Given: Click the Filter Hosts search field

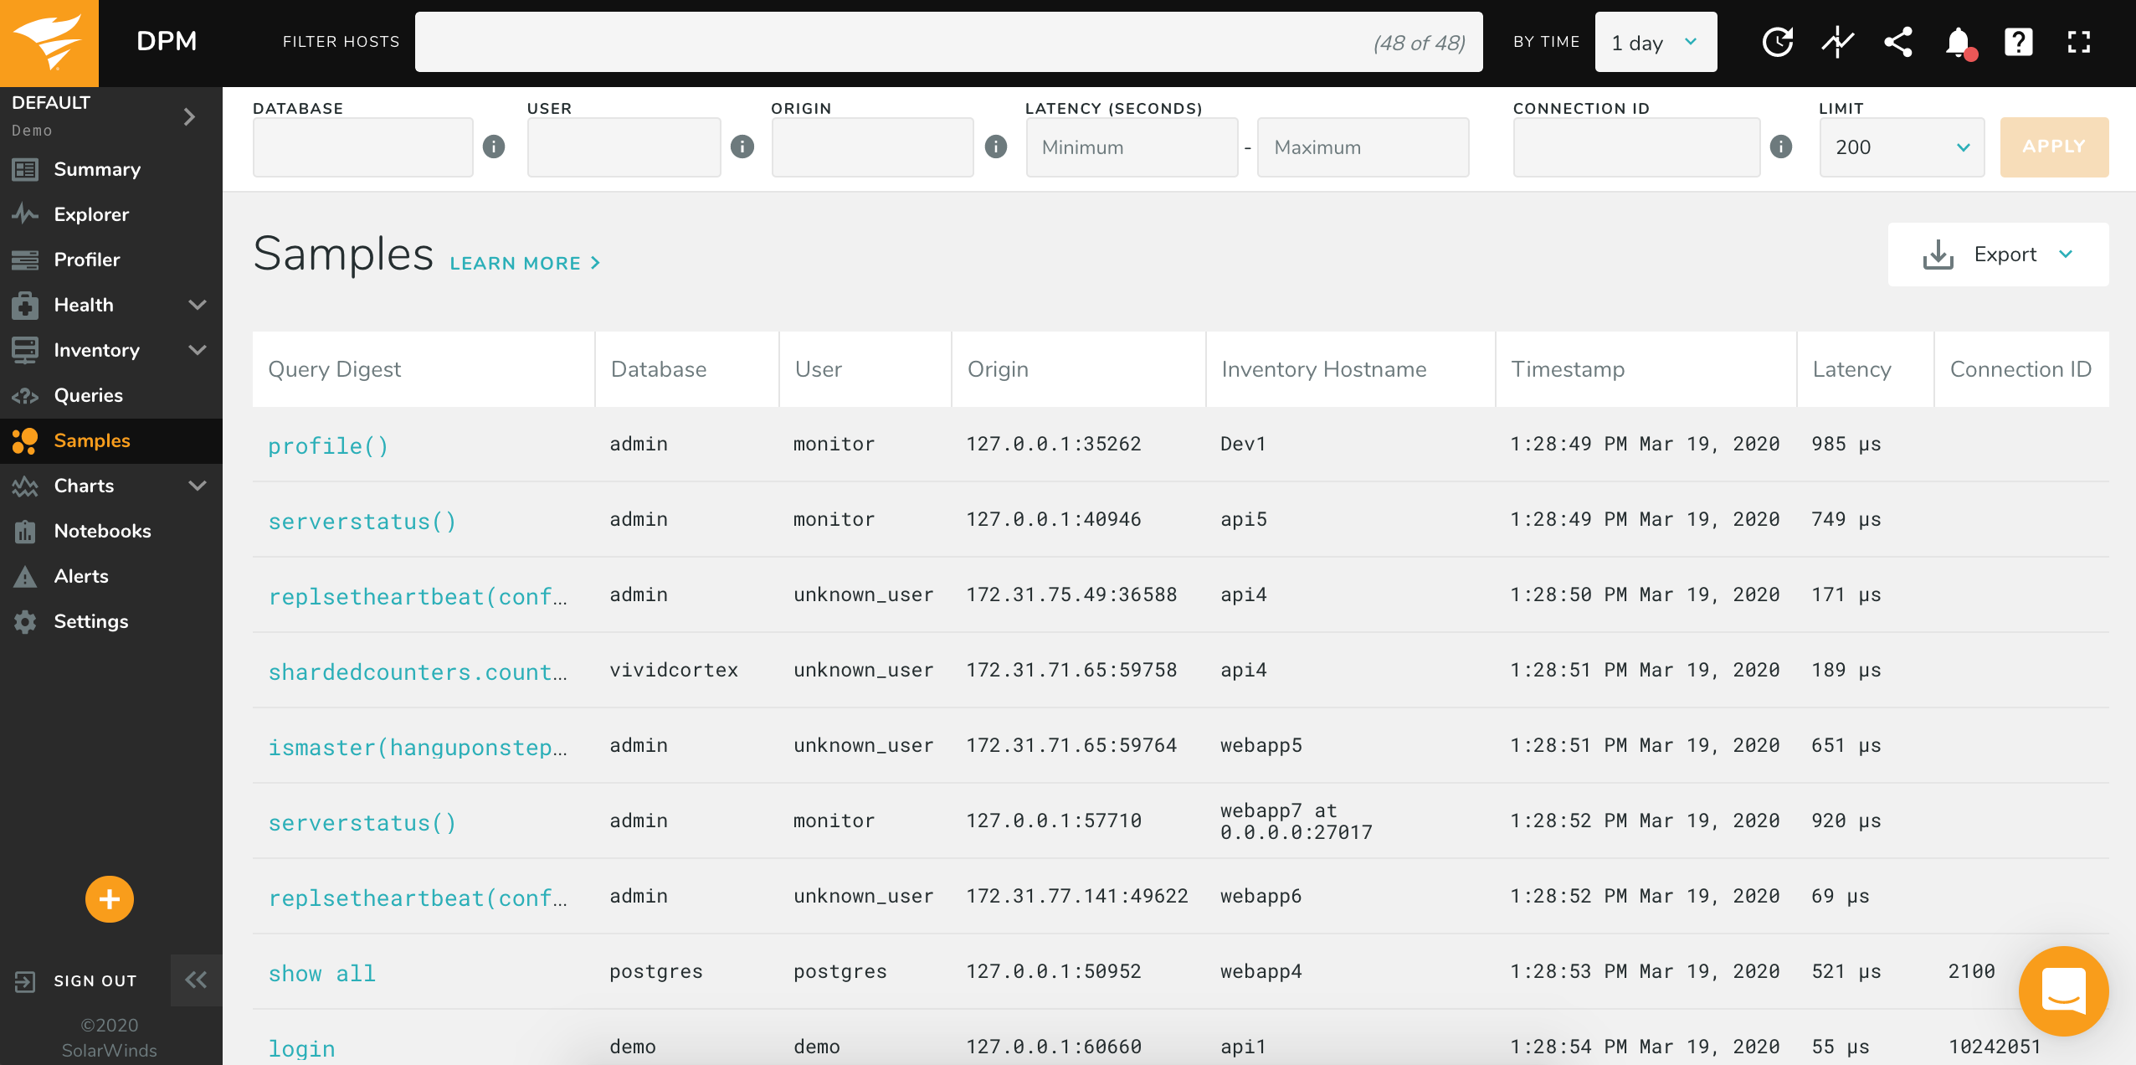Looking at the screenshot, I should click(947, 42).
